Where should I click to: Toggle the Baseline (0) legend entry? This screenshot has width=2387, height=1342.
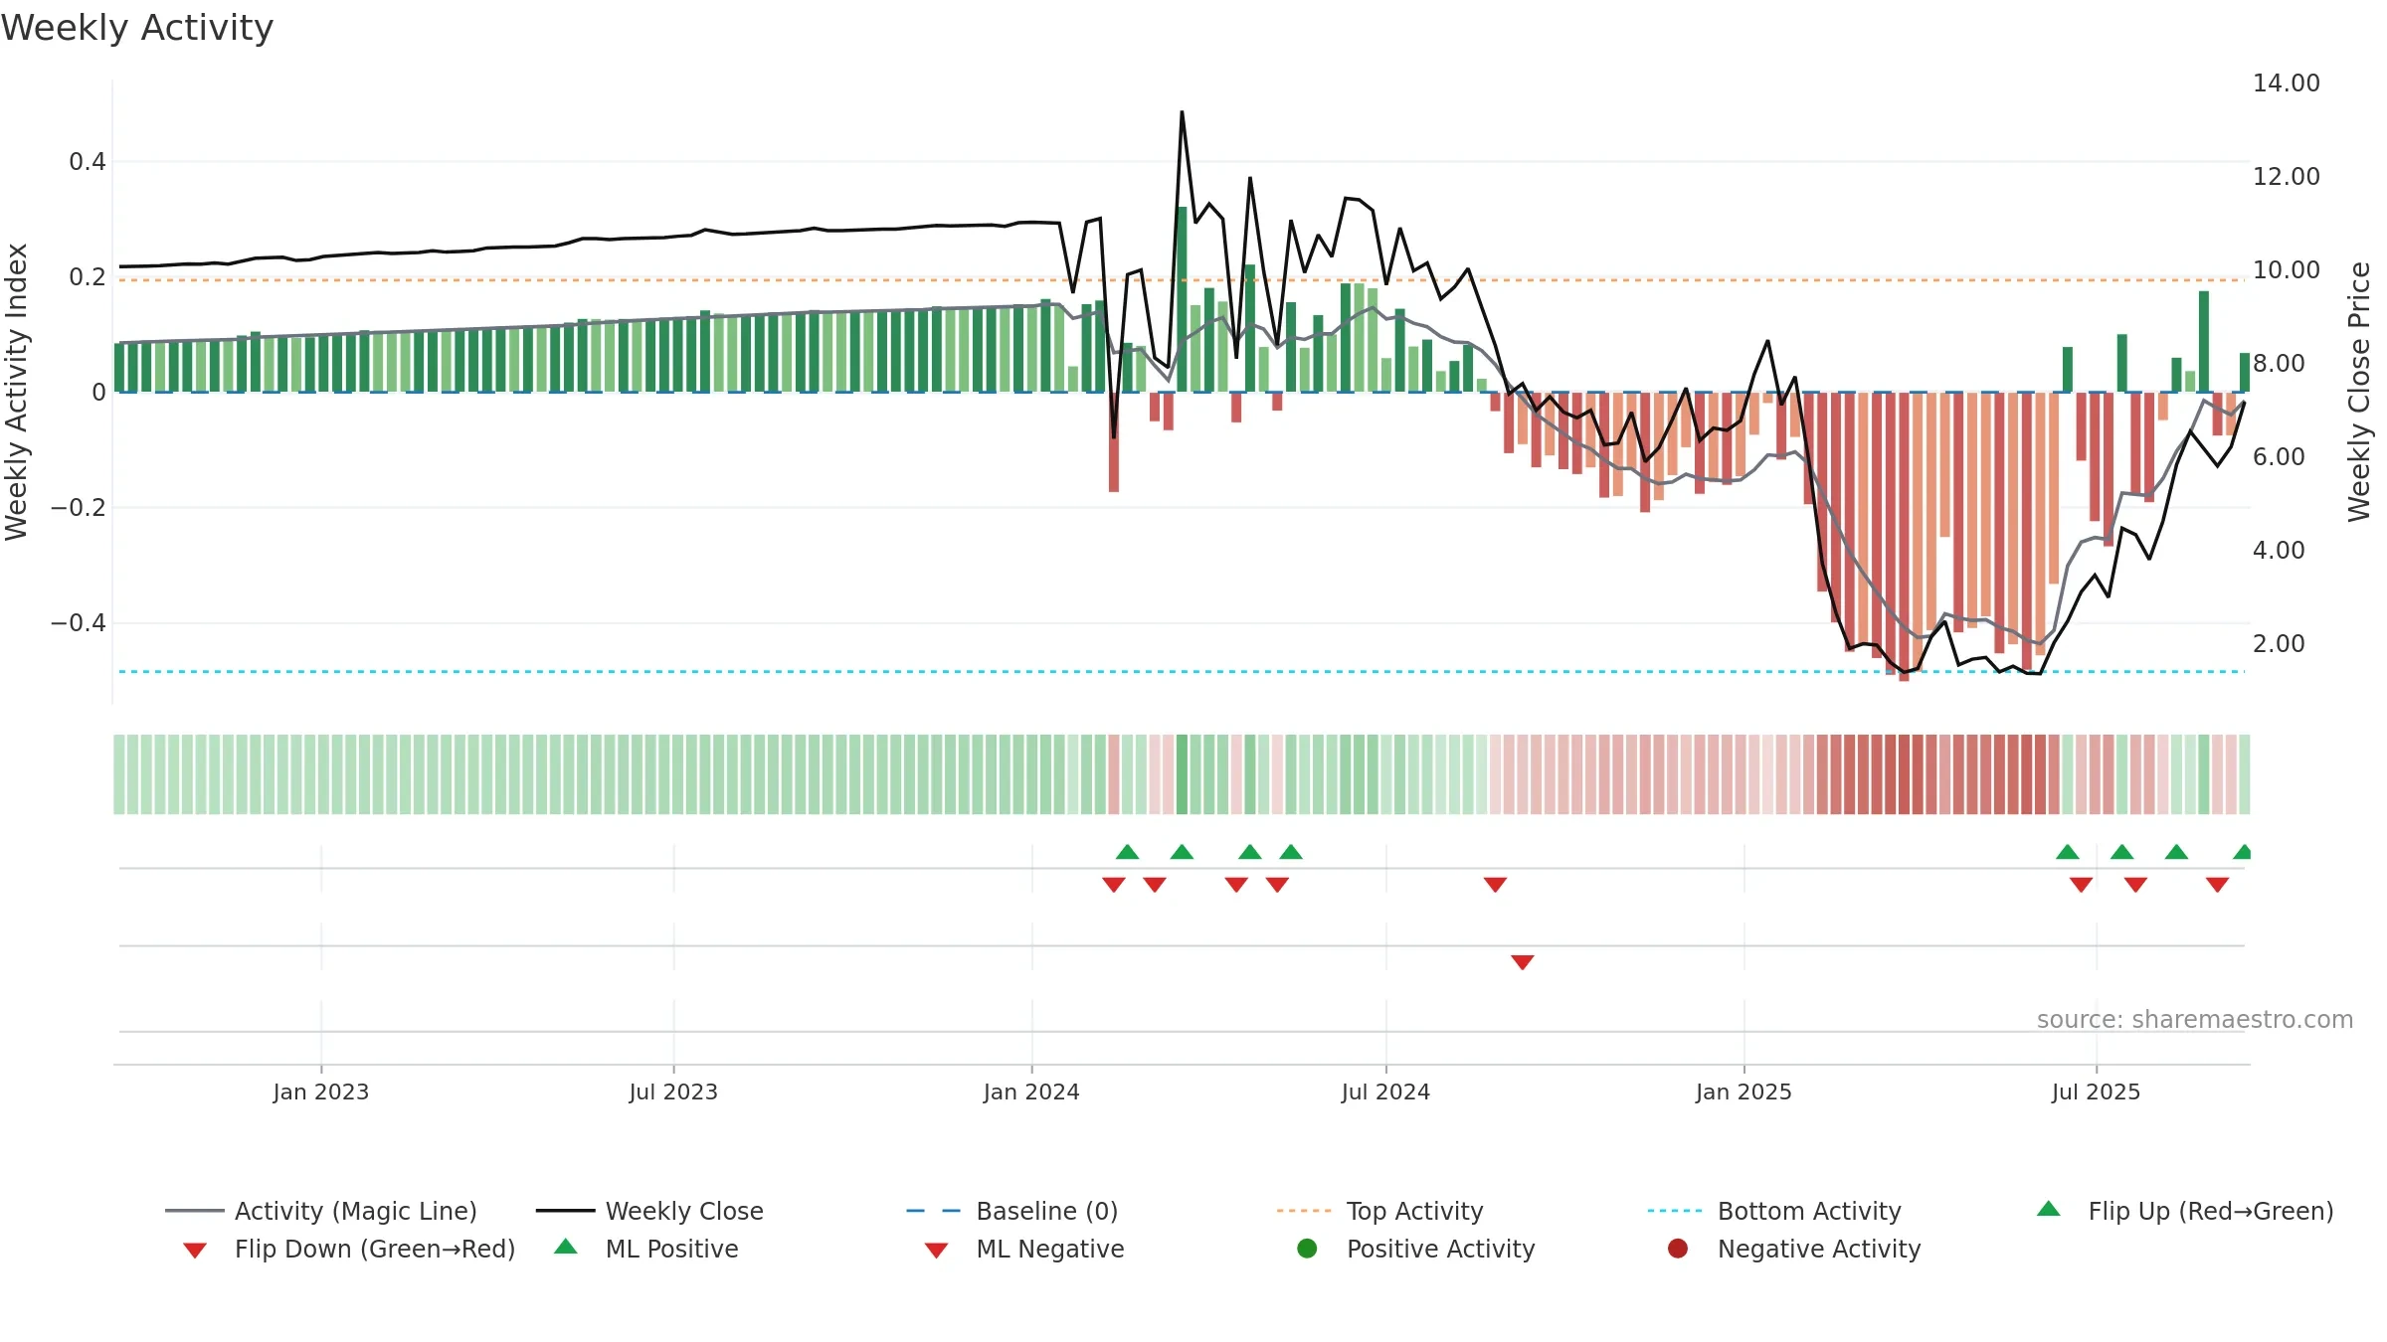click(x=1012, y=1211)
